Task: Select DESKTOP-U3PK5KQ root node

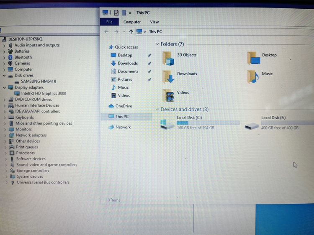Action: click(26, 39)
